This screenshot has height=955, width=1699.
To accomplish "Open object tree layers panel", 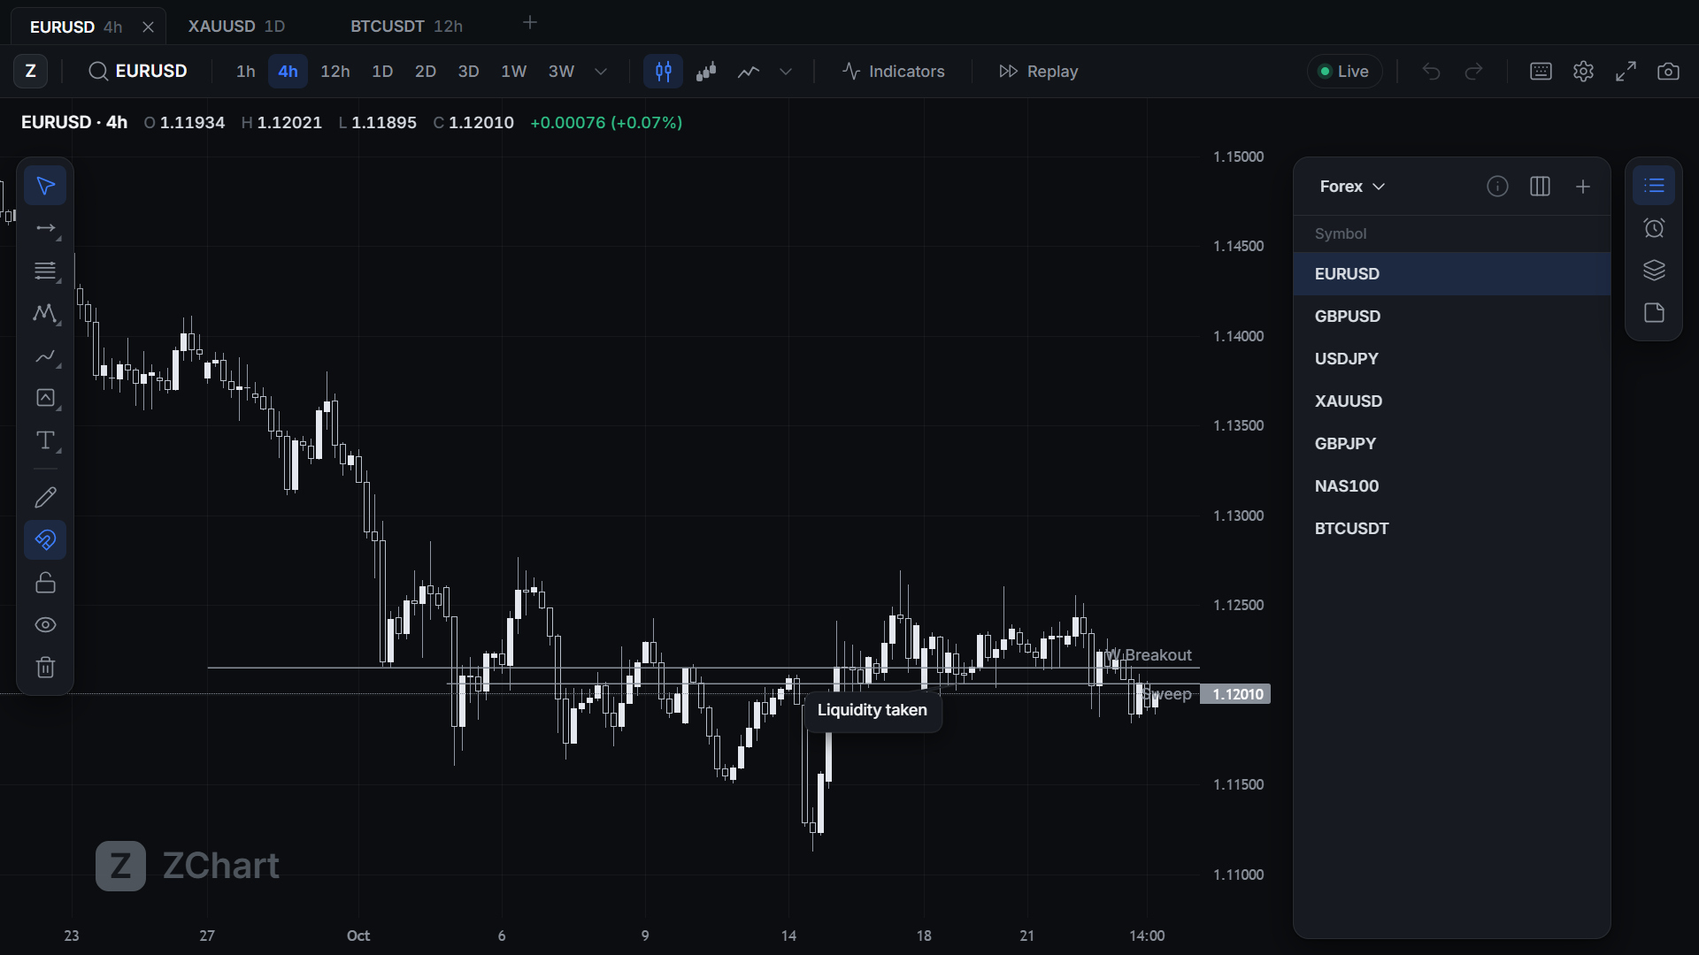I will click(x=1654, y=271).
